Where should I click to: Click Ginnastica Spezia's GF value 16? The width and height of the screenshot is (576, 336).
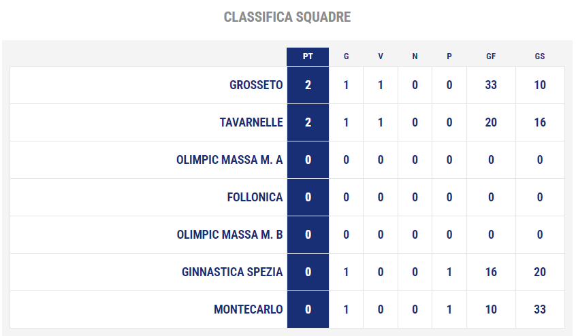[491, 272]
